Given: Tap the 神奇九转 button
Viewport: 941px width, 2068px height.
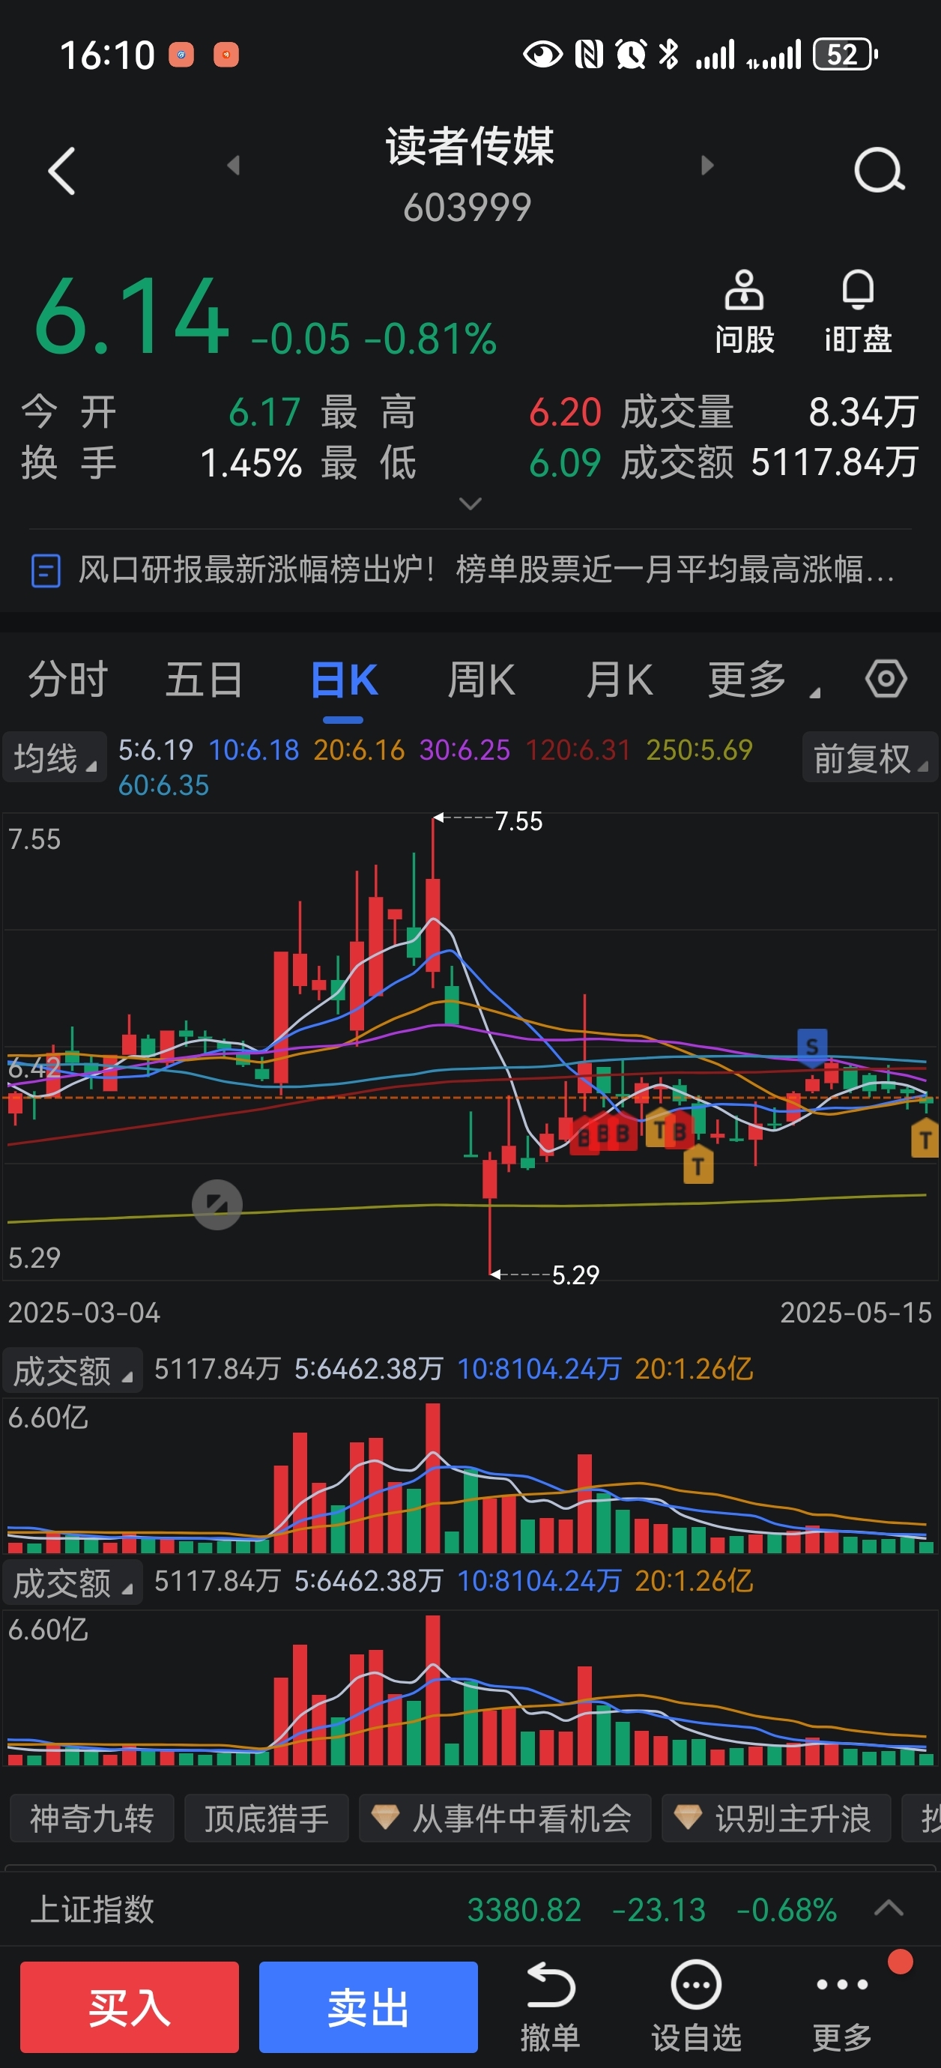Looking at the screenshot, I should tap(91, 1818).
